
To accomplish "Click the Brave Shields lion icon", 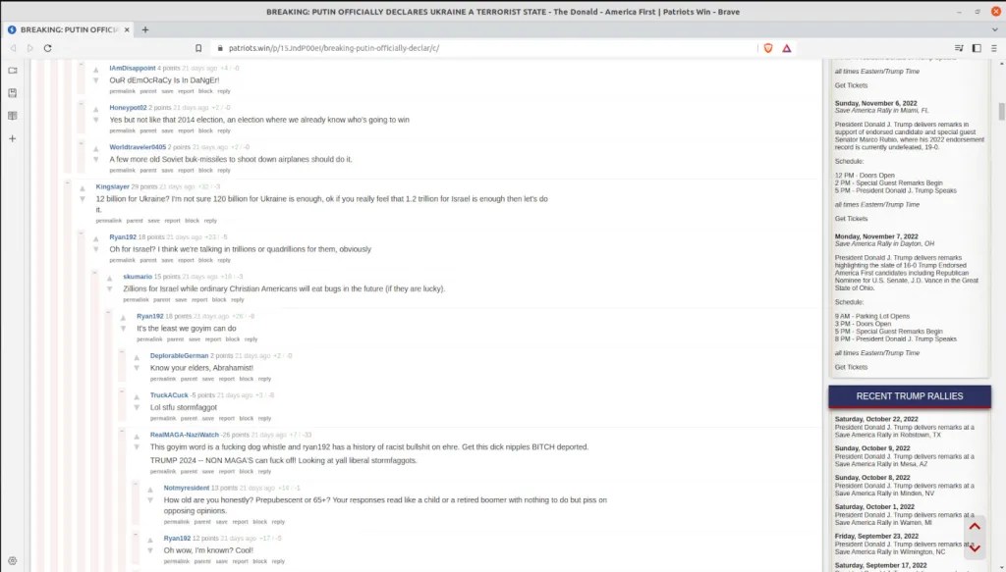I will coord(768,48).
